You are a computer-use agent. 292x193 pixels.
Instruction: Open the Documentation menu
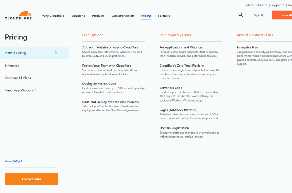123,16
